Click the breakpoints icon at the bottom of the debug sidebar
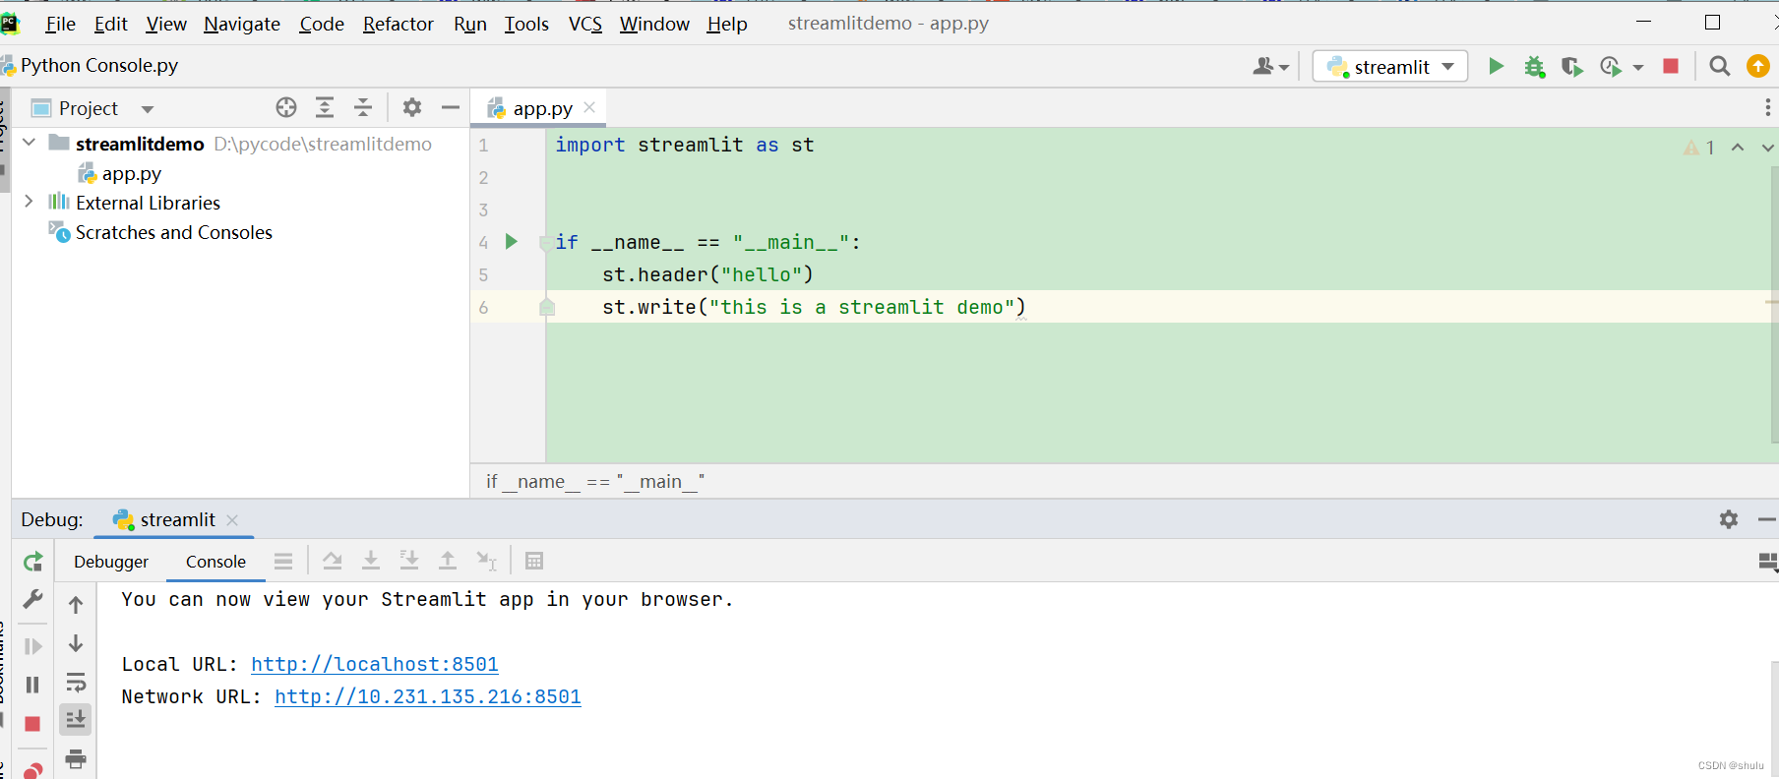This screenshot has height=779, width=1779. point(32,770)
